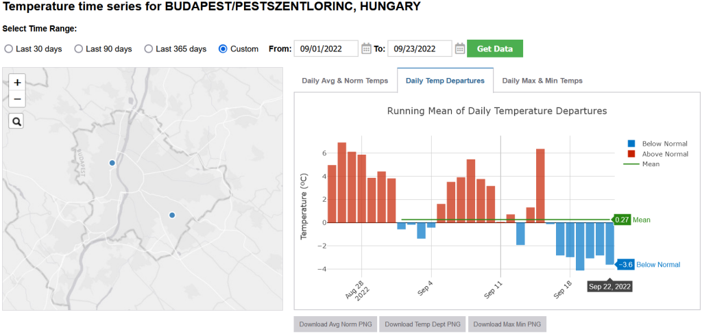
Task: Choose the Last 365 days range
Action: coord(148,49)
